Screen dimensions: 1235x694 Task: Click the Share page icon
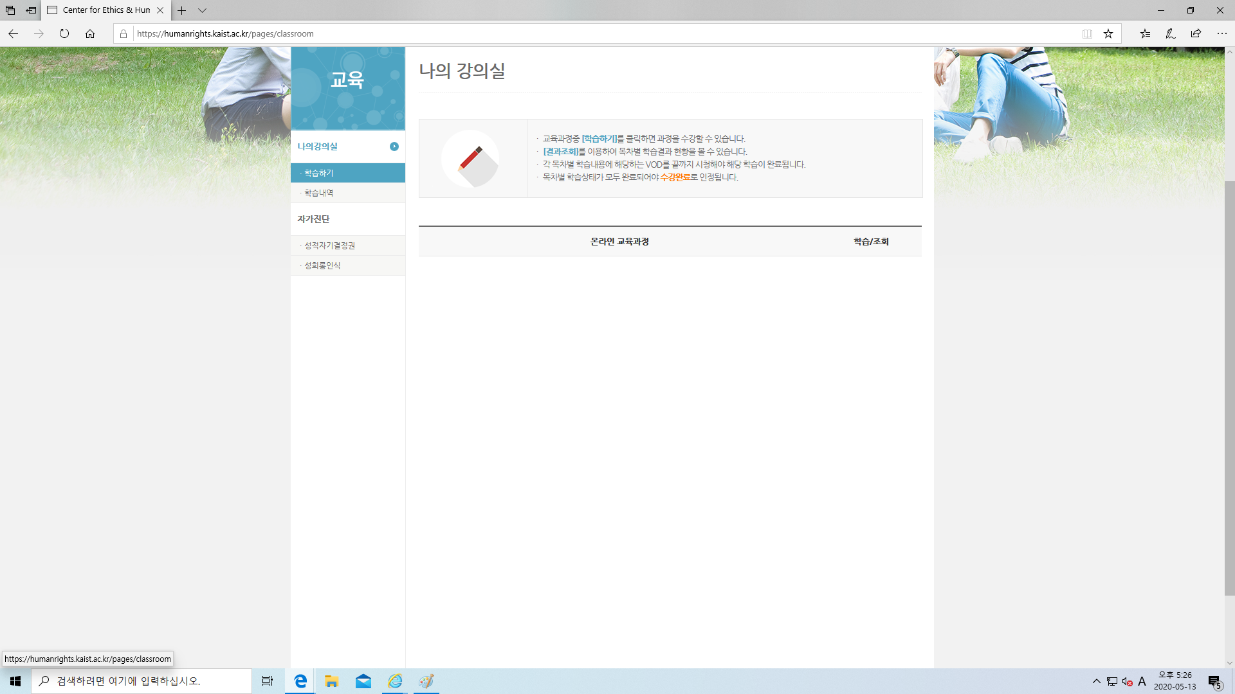pos(1196,33)
